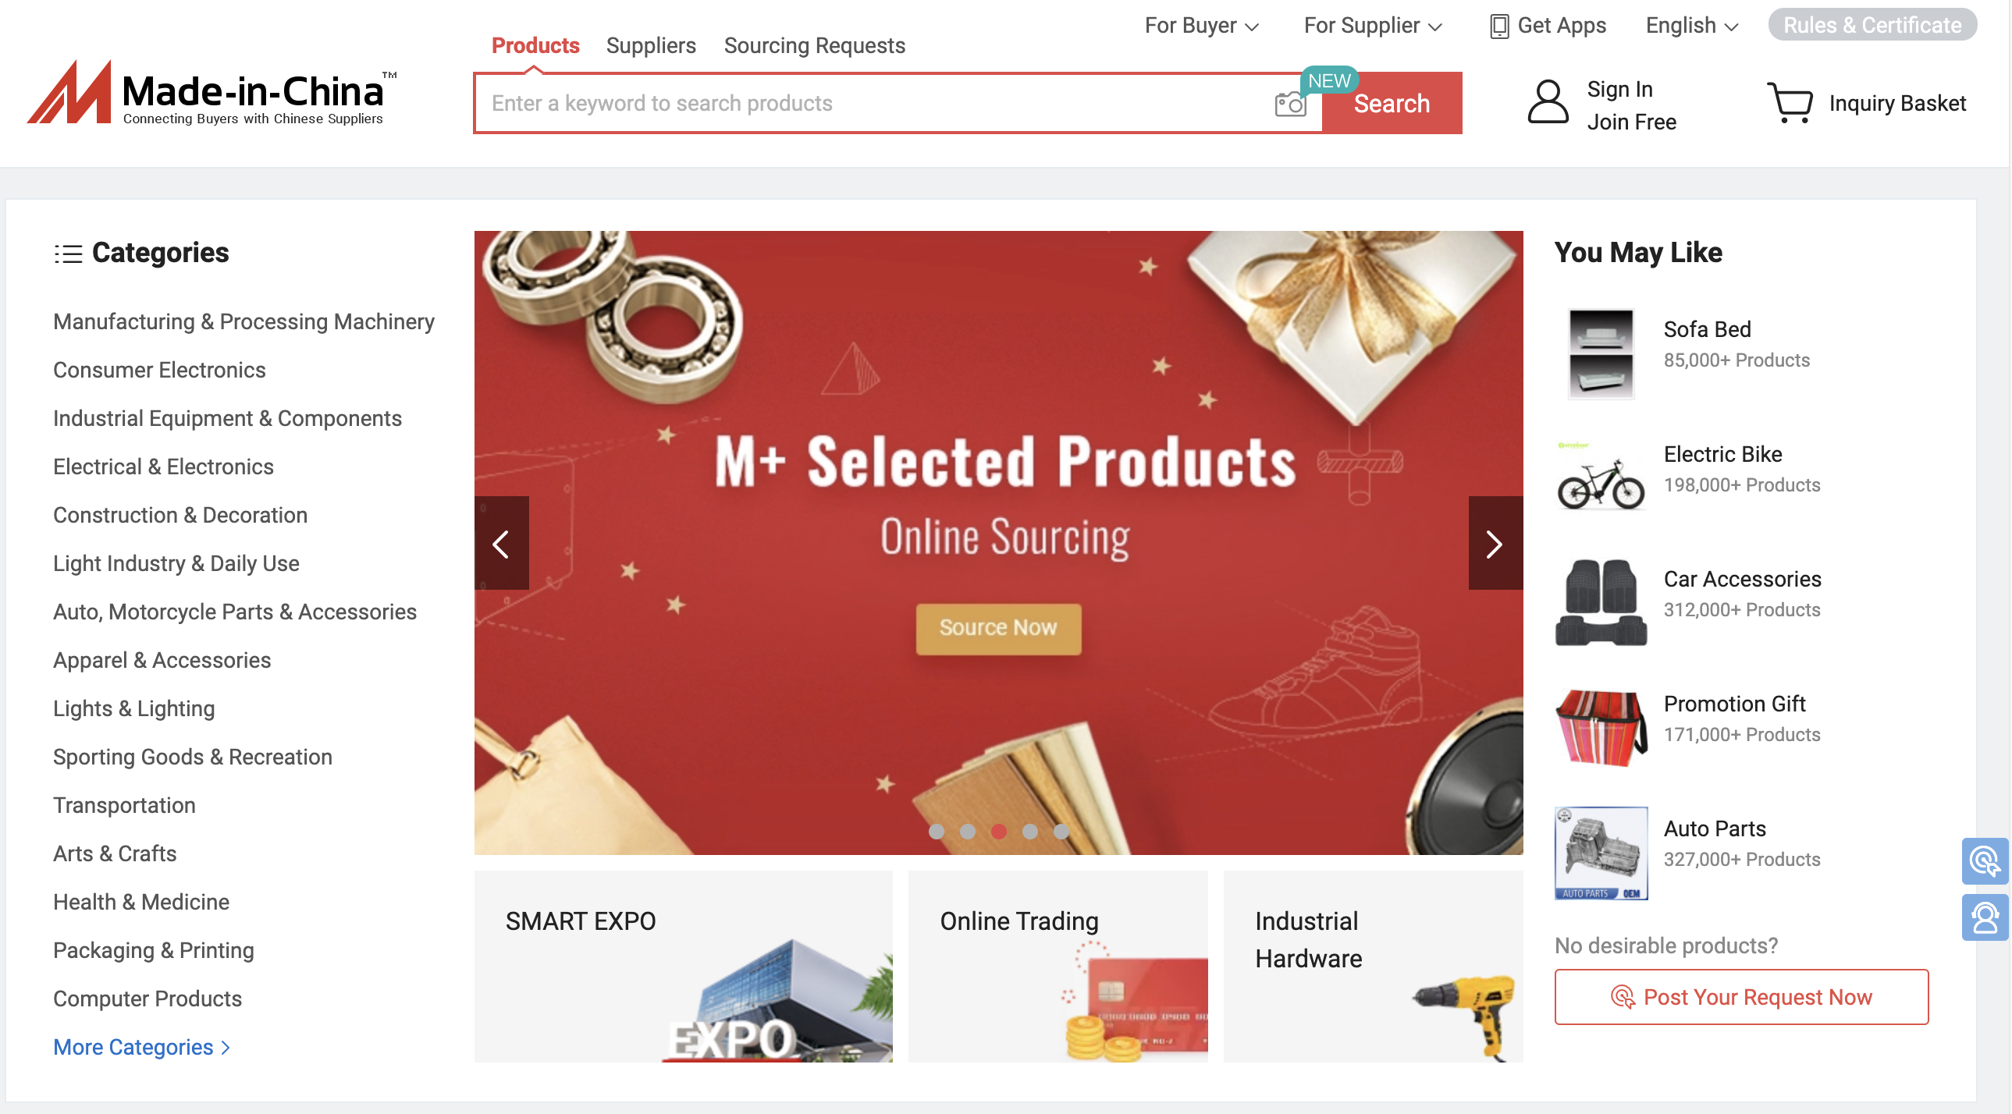Click the camera image search icon

1290,104
